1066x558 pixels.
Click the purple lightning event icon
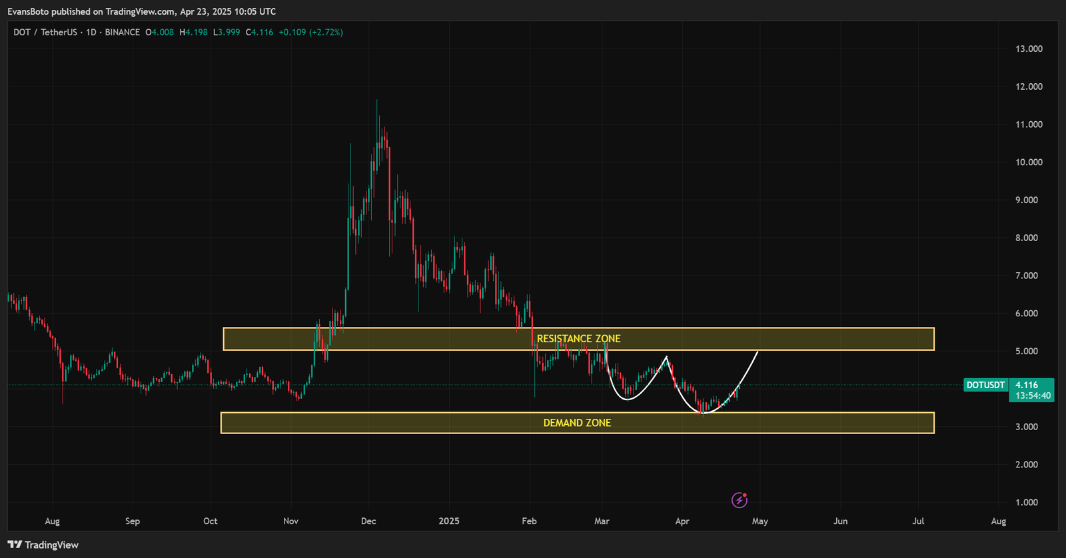(x=740, y=500)
